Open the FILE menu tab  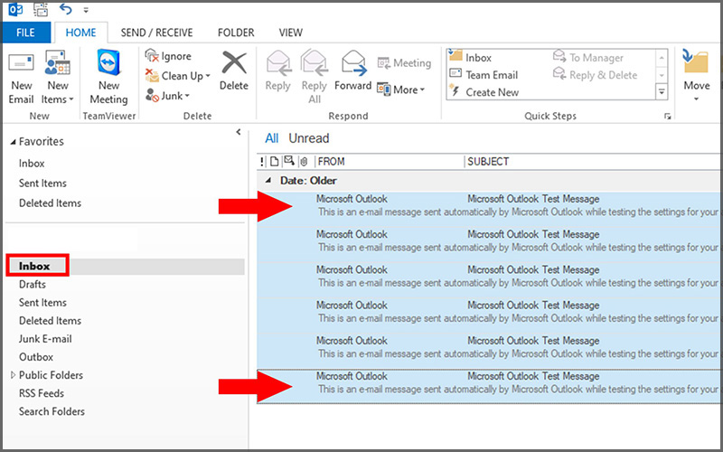tap(25, 33)
